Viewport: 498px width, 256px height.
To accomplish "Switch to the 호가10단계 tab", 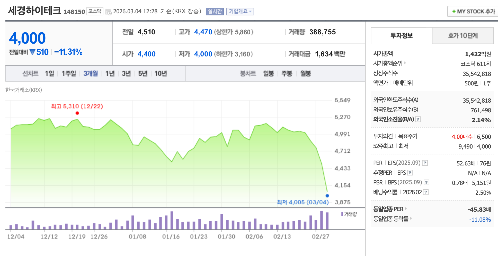I will pyautogui.click(x=463, y=36).
